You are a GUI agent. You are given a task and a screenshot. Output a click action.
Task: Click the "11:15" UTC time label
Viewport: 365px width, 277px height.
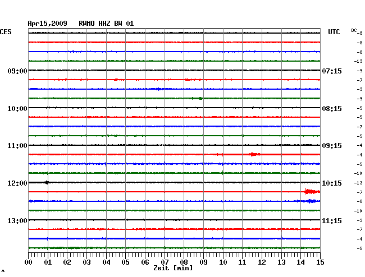point(332,220)
